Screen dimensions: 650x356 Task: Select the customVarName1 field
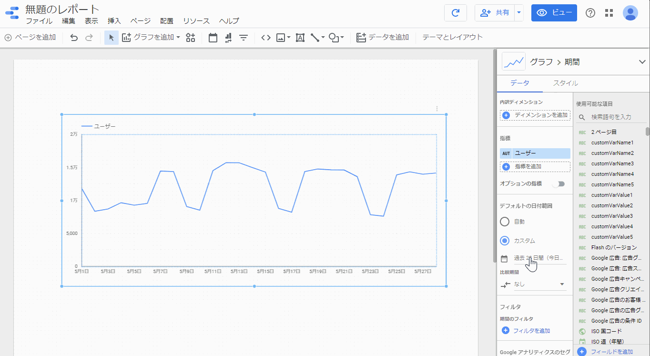[612, 142]
